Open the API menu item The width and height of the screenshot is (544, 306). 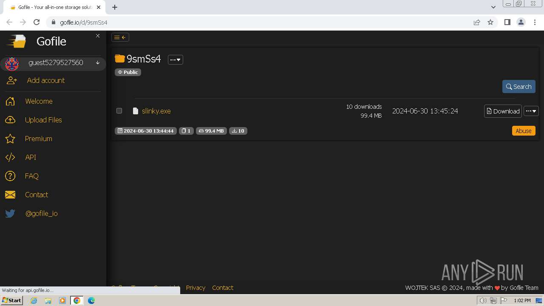point(31,157)
